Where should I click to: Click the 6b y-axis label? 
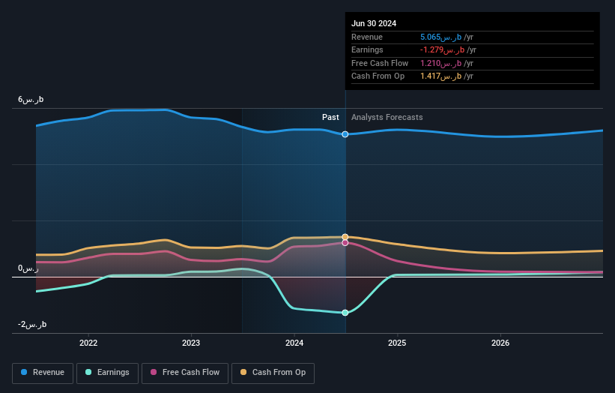click(31, 99)
